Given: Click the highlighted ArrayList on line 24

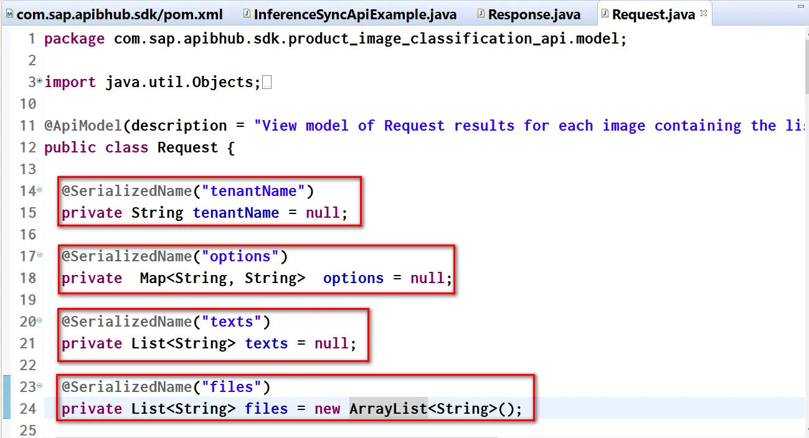Looking at the screenshot, I should [x=388, y=409].
